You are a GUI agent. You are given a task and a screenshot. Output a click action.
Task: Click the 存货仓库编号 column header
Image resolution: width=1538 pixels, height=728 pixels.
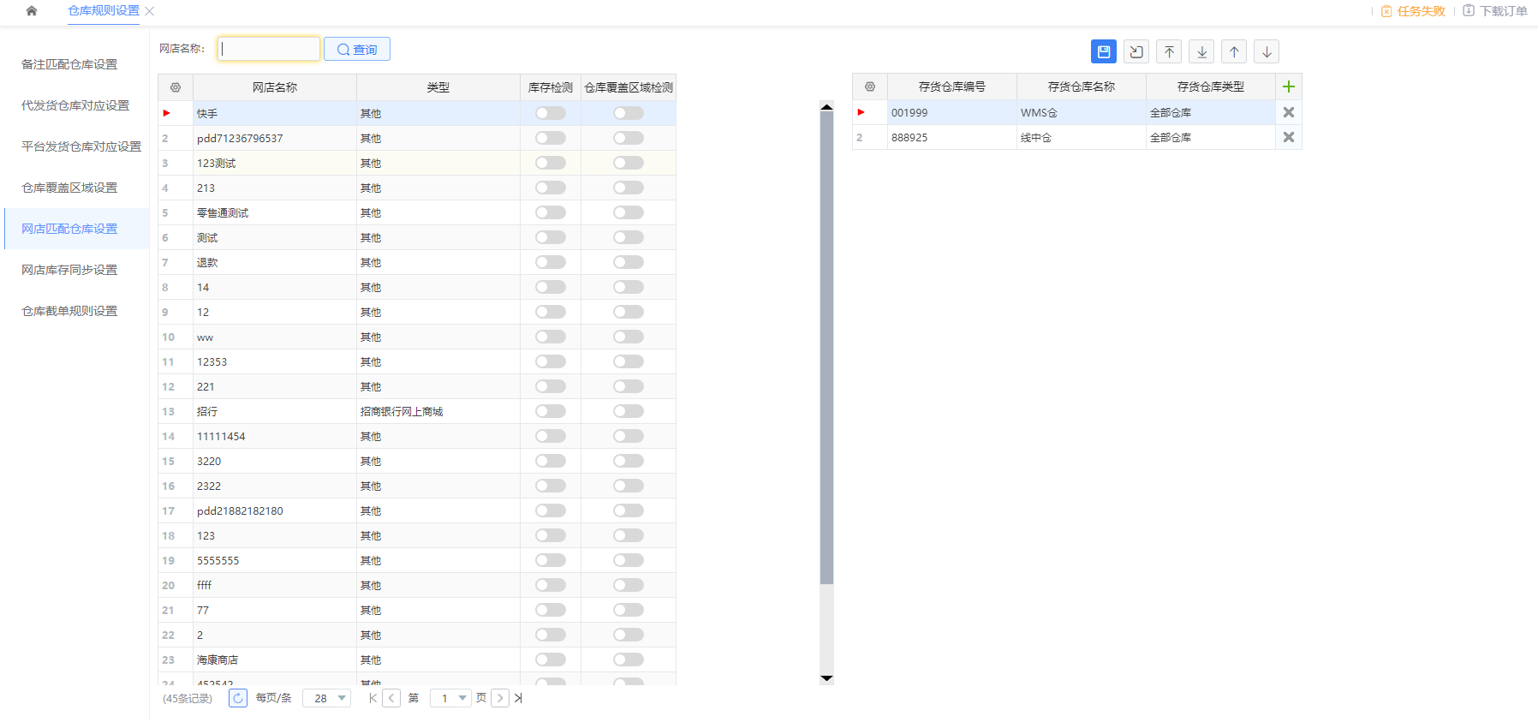pyautogui.click(x=952, y=87)
